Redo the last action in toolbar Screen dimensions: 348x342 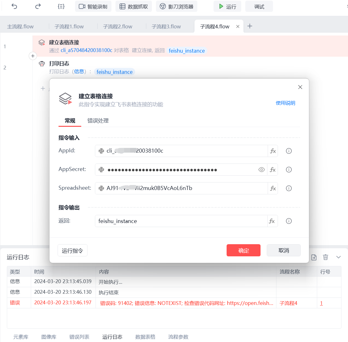pyautogui.click(x=38, y=6)
